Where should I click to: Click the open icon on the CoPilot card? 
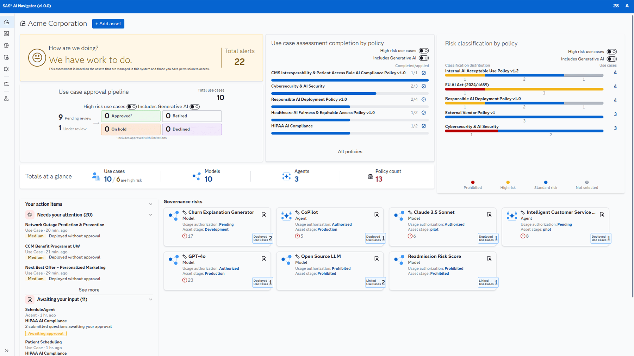click(377, 214)
